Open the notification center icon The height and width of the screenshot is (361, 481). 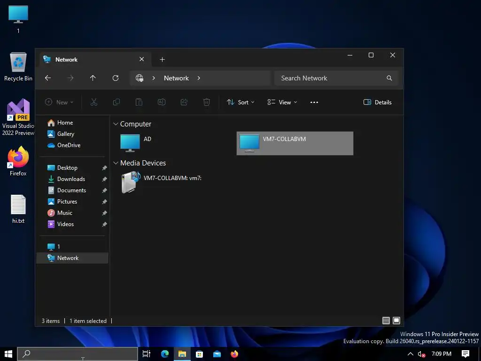[x=465, y=354]
